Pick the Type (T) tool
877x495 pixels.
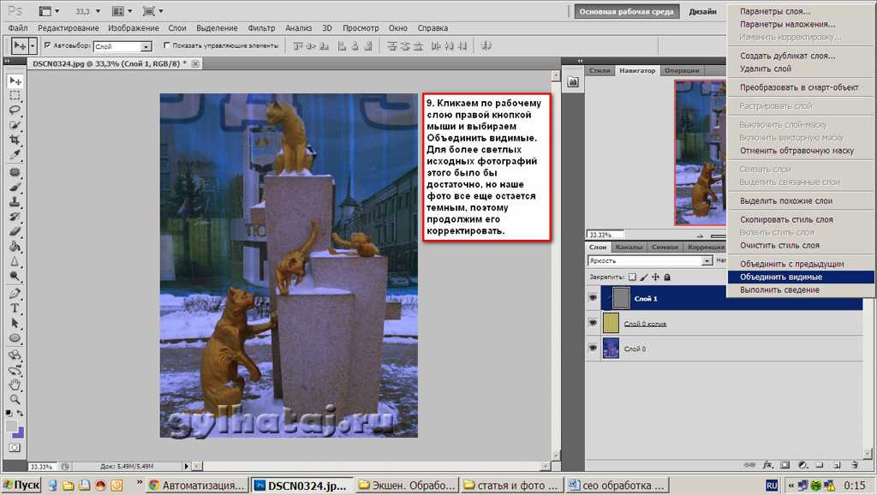point(15,308)
